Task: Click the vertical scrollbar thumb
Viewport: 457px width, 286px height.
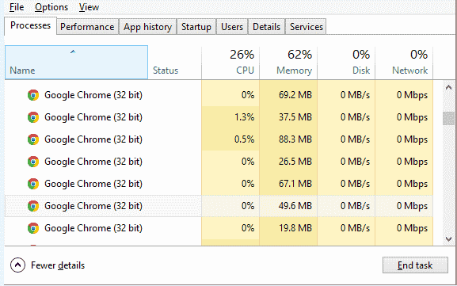Action: (448, 118)
